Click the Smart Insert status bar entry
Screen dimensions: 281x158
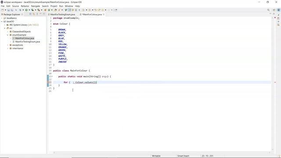pos(183,156)
